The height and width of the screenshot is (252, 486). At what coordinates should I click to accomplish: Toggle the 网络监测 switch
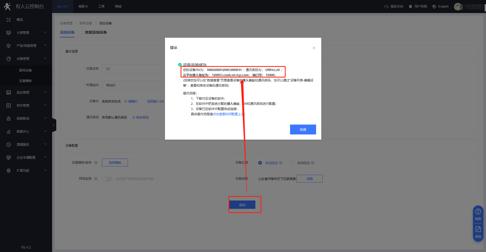(107, 179)
